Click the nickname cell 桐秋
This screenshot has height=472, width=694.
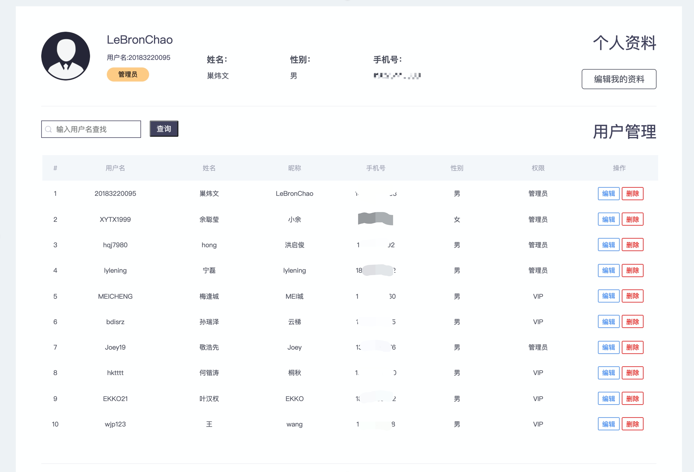pos(295,373)
